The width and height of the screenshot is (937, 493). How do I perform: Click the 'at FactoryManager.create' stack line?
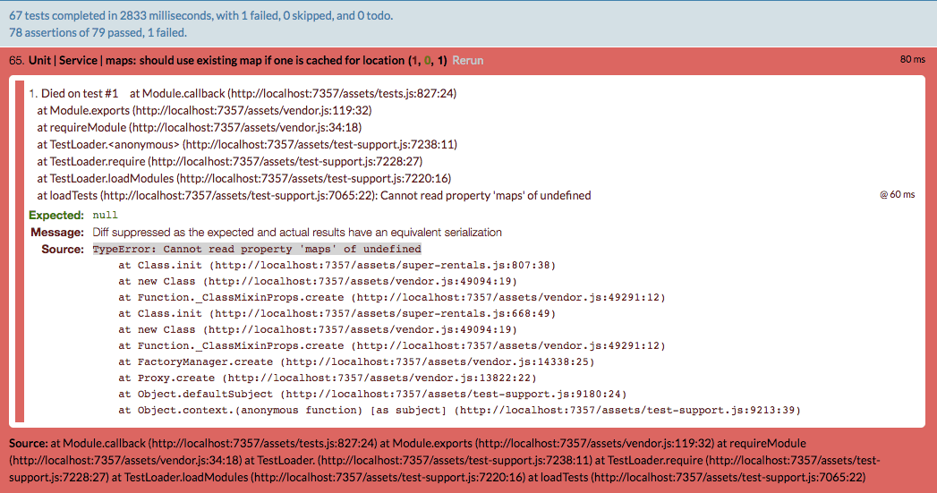tap(356, 361)
